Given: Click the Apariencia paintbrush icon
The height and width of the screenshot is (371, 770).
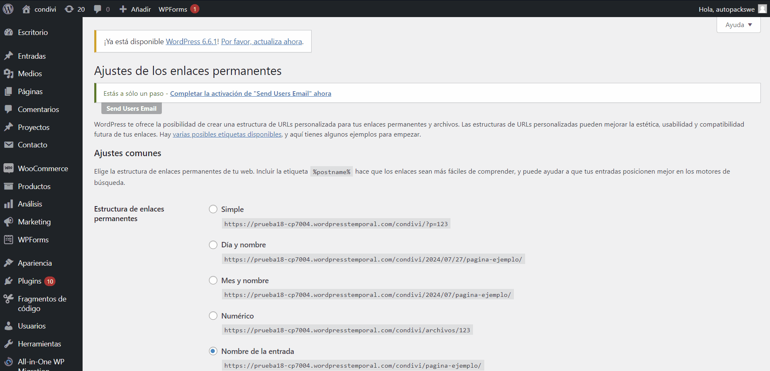Looking at the screenshot, I should tap(8, 263).
